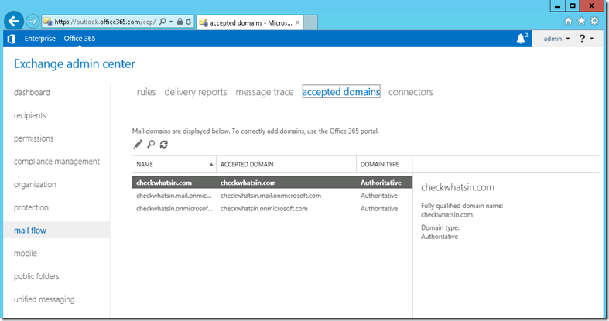This screenshot has height=321, width=609.
Task: Click the Domain type label in details pane
Action: pos(440,227)
